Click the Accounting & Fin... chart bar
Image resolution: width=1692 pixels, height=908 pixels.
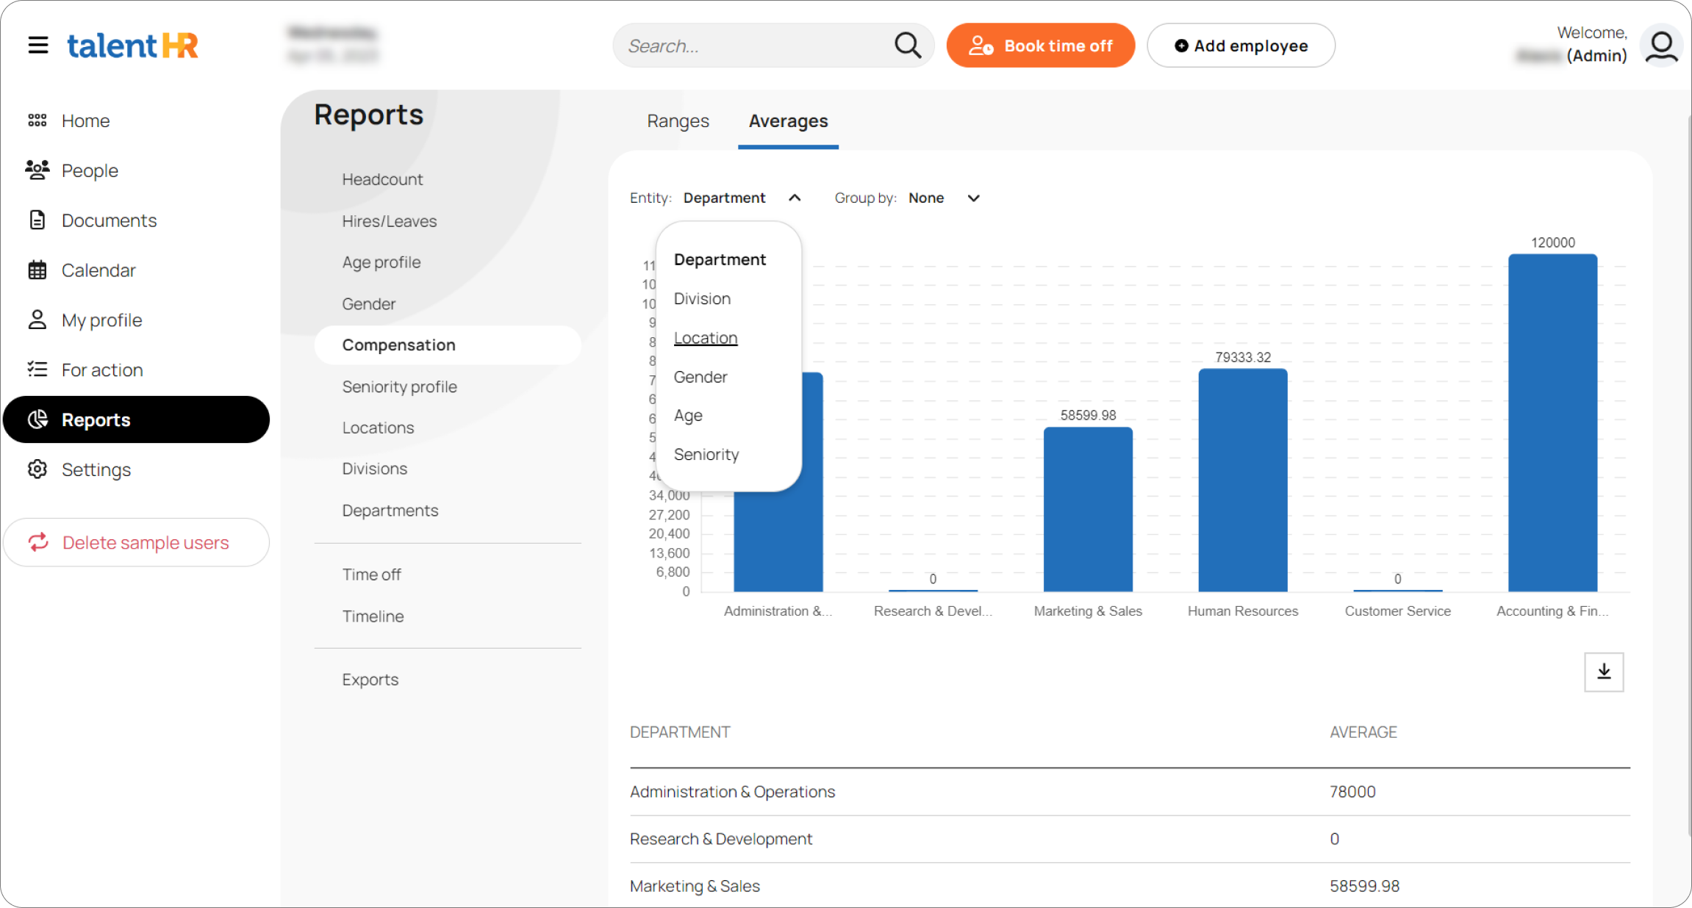point(1552,422)
